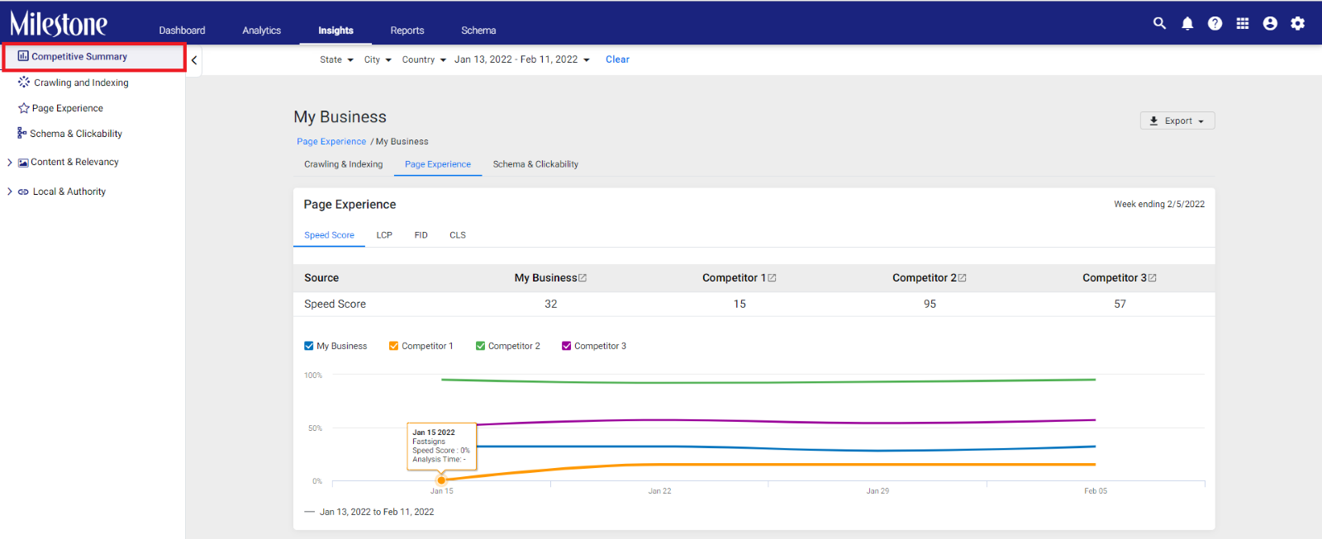Image resolution: width=1322 pixels, height=539 pixels.
Task: Open the State filter dropdown
Action: tap(336, 59)
